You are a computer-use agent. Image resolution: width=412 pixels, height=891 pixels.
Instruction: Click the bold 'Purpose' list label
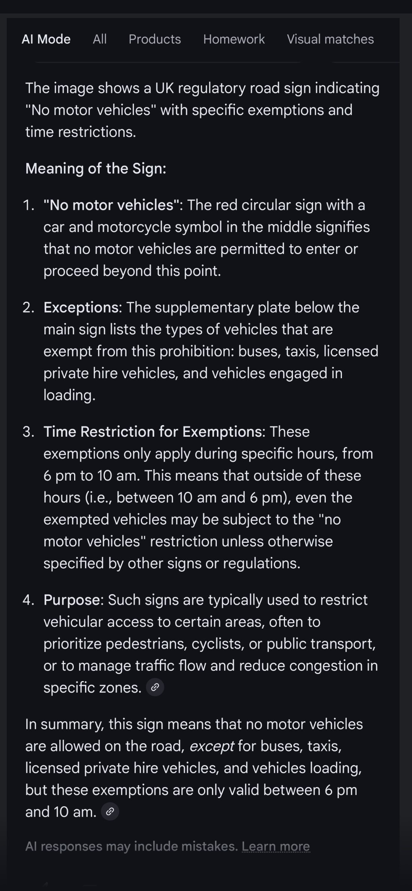tap(72, 600)
